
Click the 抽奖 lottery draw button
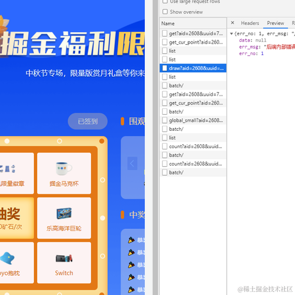click(x=17, y=218)
